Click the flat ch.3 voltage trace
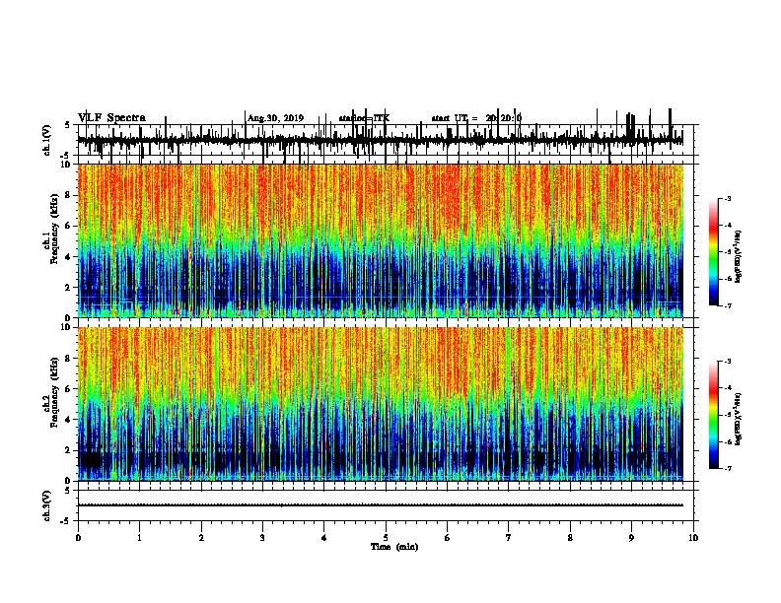781x603 pixels. (x=381, y=505)
